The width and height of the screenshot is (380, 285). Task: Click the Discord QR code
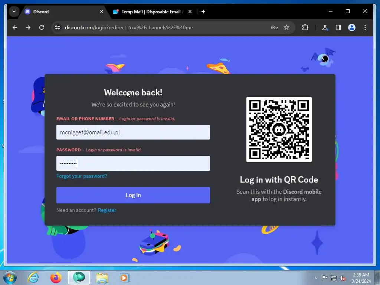click(x=279, y=130)
